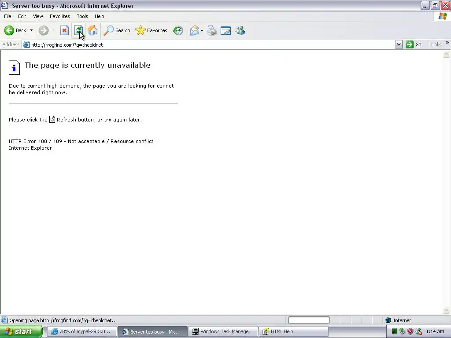Click the page icon in address bar
The image size is (451, 338).
(x=26, y=44)
